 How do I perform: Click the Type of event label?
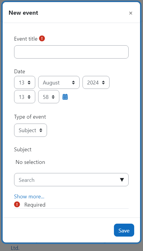(30, 117)
